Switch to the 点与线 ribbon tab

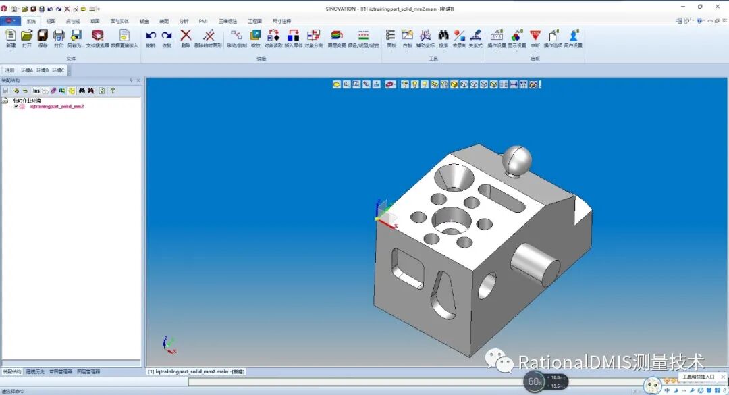coord(72,21)
